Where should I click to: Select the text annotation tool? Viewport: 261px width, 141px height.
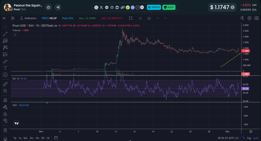pos(5,68)
